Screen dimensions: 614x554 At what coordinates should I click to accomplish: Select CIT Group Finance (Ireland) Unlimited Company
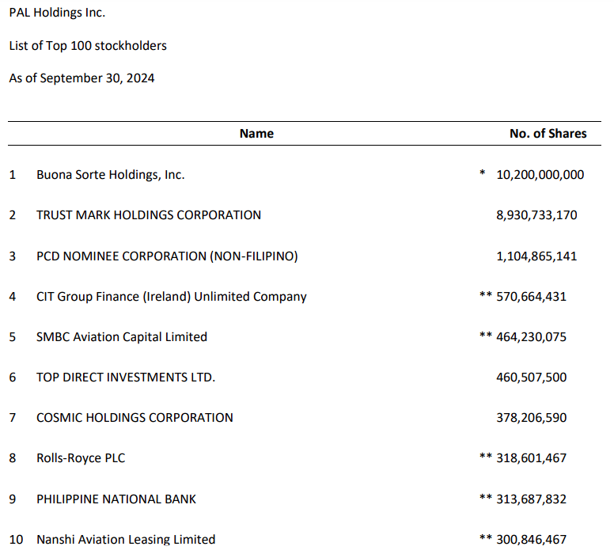click(172, 297)
